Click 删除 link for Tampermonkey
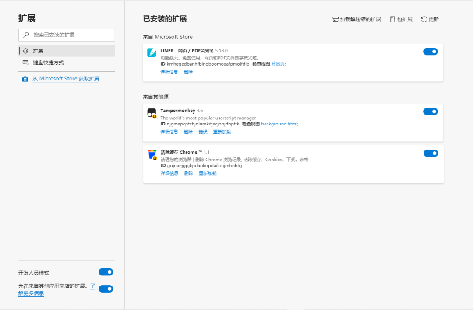The width and height of the screenshot is (473, 310). 188,132
